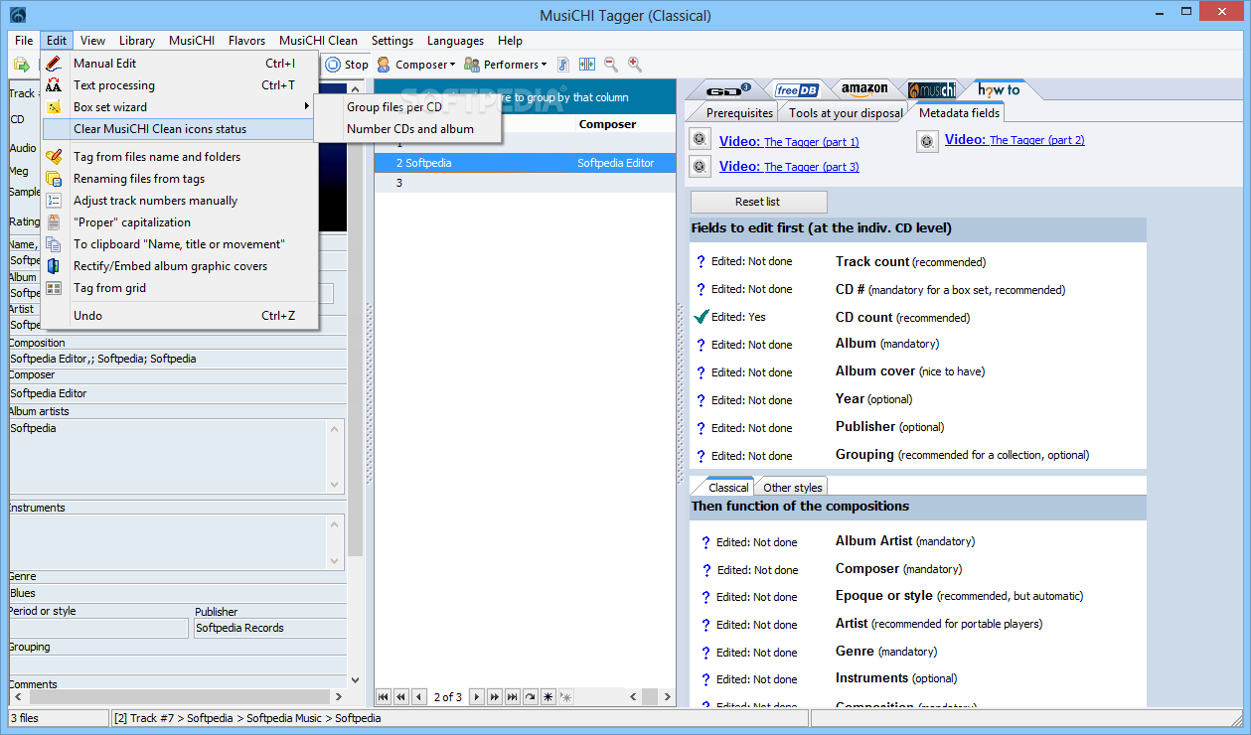The width and height of the screenshot is (1251, 735).
Task: Click the To clipboard menu entry icon
Action: (54, 244)
